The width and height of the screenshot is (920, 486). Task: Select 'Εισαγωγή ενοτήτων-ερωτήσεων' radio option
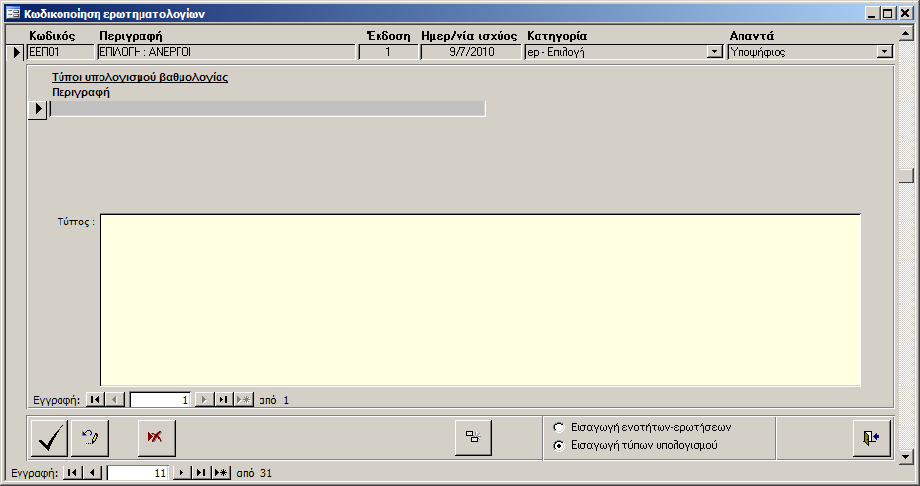point(558,427)
